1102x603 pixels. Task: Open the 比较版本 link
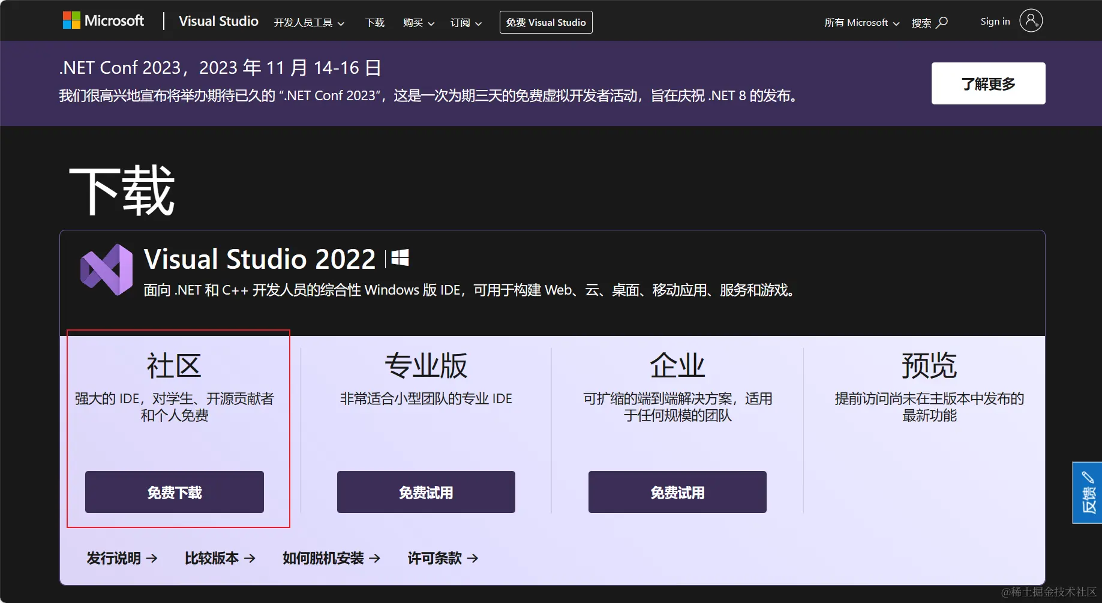[220, 558]
